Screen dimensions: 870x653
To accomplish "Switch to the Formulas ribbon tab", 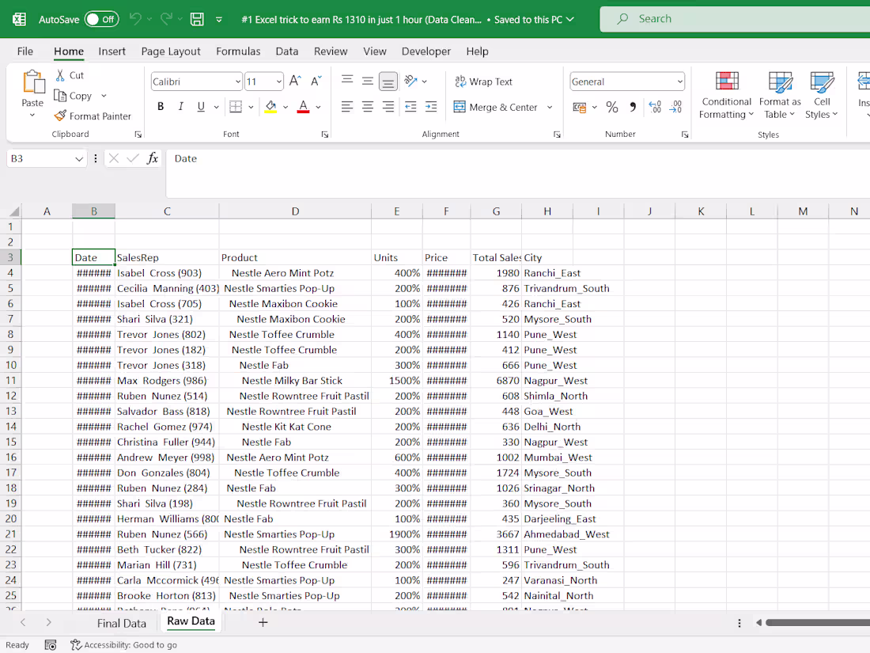I will 238,51.
